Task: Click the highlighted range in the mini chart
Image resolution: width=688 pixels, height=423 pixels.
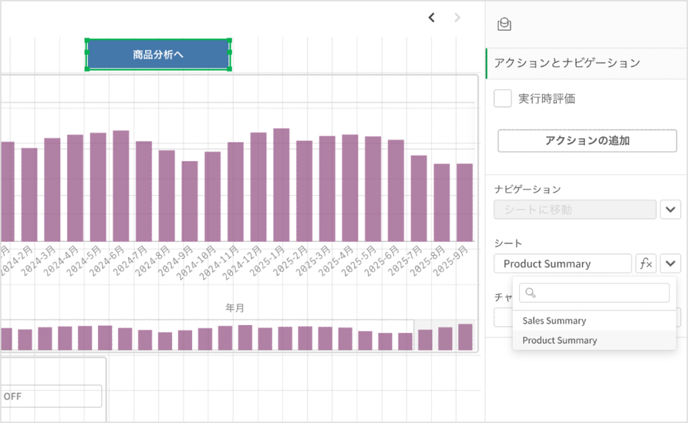Action: click(445, 335)
